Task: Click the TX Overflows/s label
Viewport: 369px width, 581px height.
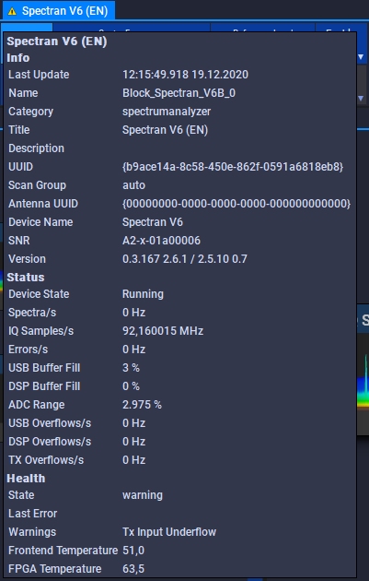Action: (46, 460)
